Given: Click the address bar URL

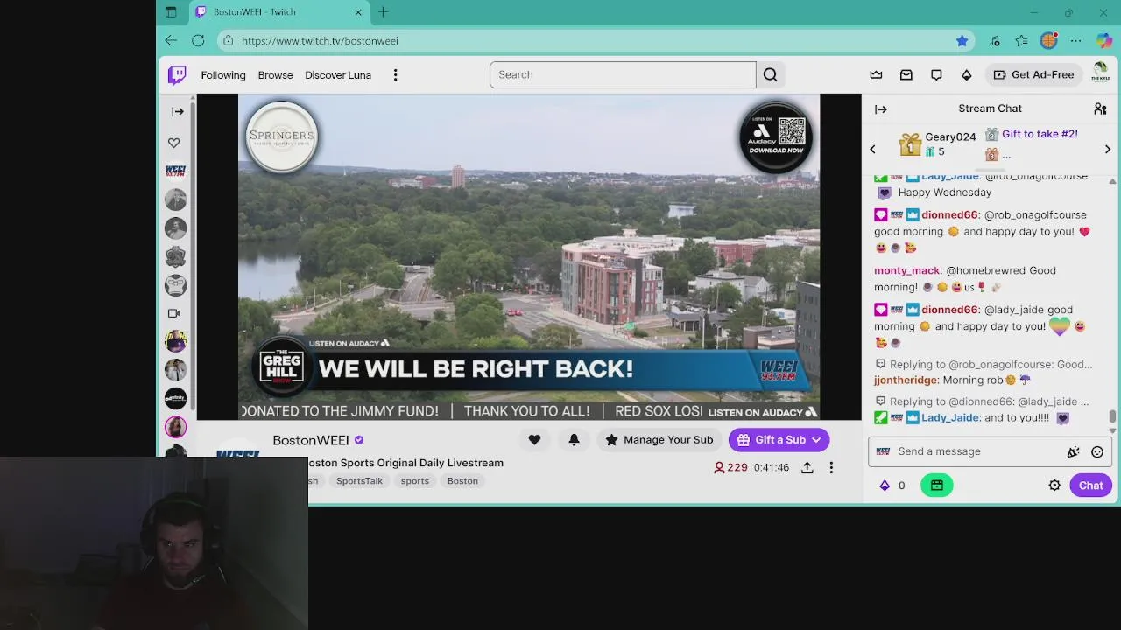Looking at the screenshot, I should tap(320, 41).
